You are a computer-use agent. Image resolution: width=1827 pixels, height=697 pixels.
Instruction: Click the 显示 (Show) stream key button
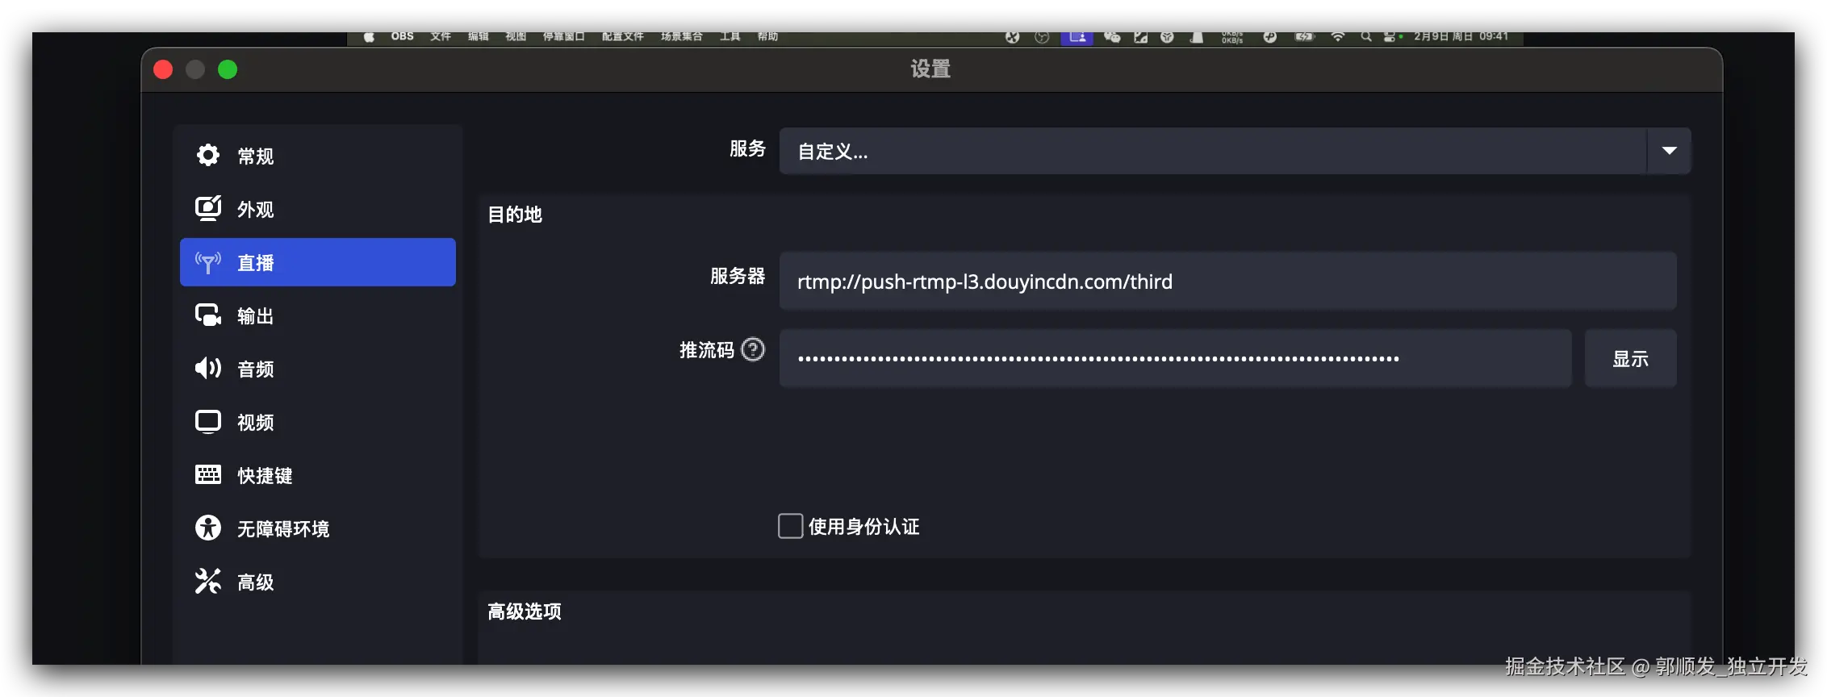click(1630, 358)
